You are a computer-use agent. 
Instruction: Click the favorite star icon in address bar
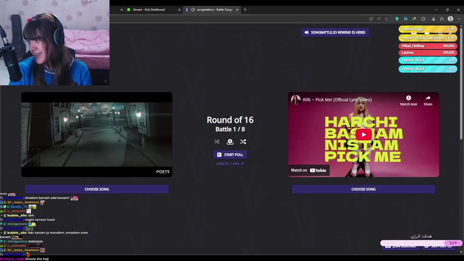387,19
